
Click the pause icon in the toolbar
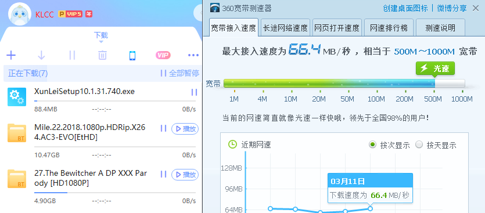pos(72,56)
